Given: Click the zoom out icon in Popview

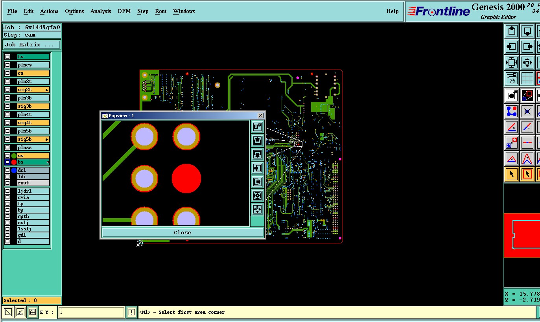Looking at the screenshot, I should (257, 209).
